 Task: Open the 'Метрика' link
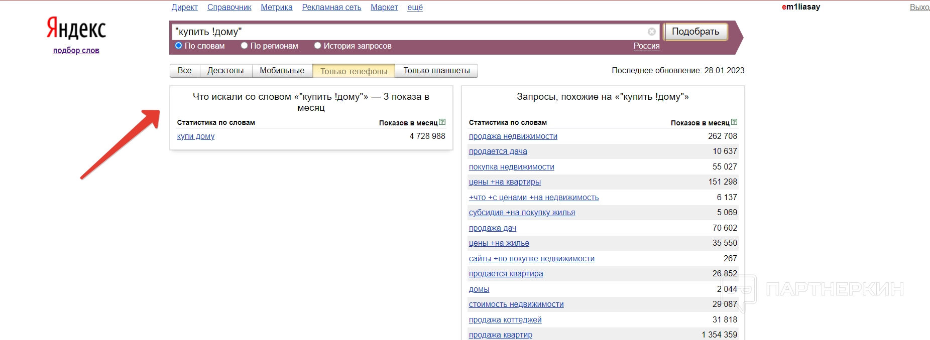277,8
